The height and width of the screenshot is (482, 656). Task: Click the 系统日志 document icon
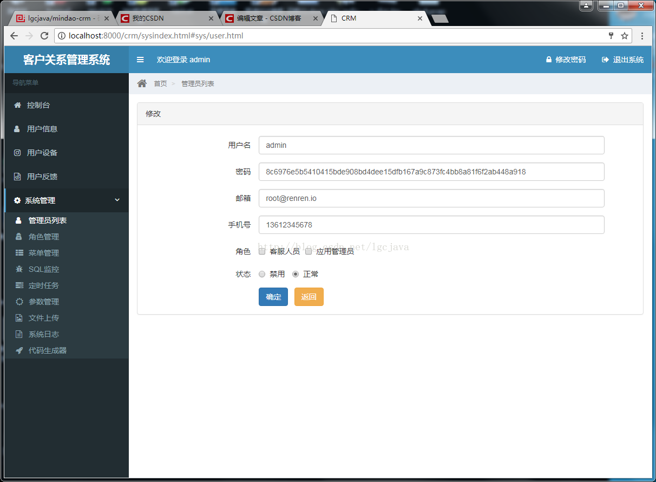pos(19,334)
